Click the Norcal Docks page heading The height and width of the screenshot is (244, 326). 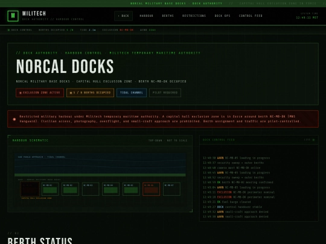click(x=65, y=66)
